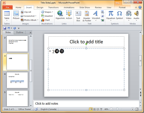
Task: Switch to the Review tab
Action: click(x=98, y=8)
